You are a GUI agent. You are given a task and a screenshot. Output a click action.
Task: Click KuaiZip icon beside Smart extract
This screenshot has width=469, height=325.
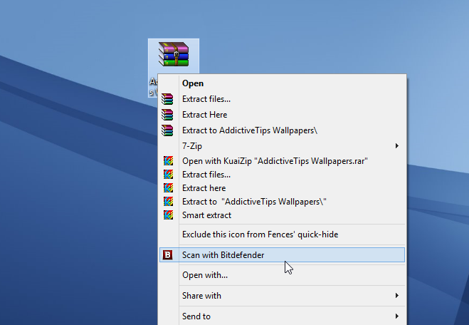coord(169,215)
